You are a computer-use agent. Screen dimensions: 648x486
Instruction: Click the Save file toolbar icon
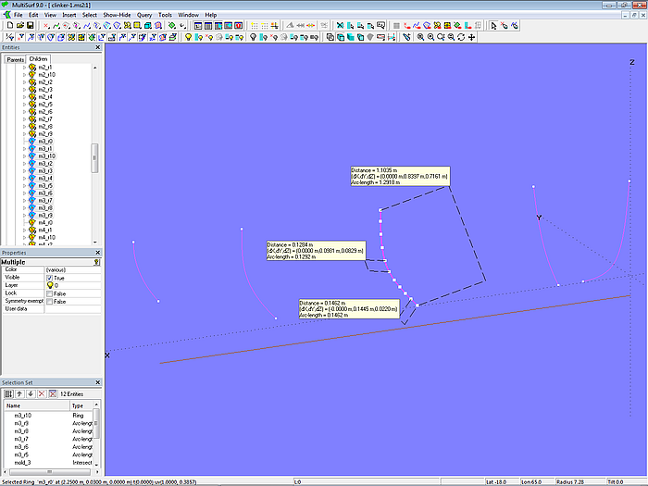30,26
